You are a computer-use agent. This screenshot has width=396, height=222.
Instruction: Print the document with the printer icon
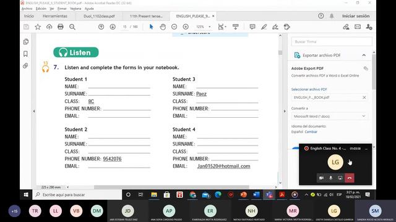click(x=61, y=27)
